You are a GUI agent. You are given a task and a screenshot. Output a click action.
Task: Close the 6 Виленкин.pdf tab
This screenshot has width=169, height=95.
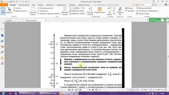coord(45,21)
